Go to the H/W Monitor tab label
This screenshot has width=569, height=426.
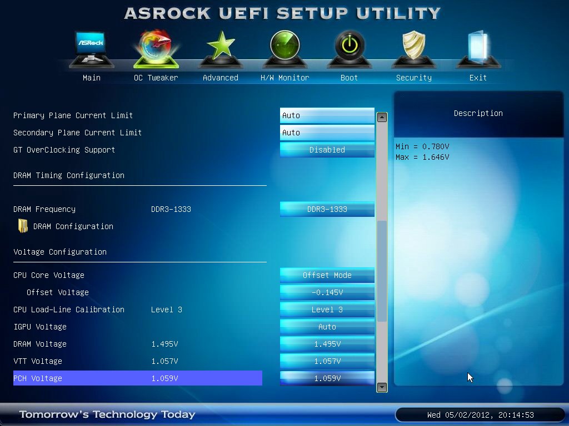point(285,78)
